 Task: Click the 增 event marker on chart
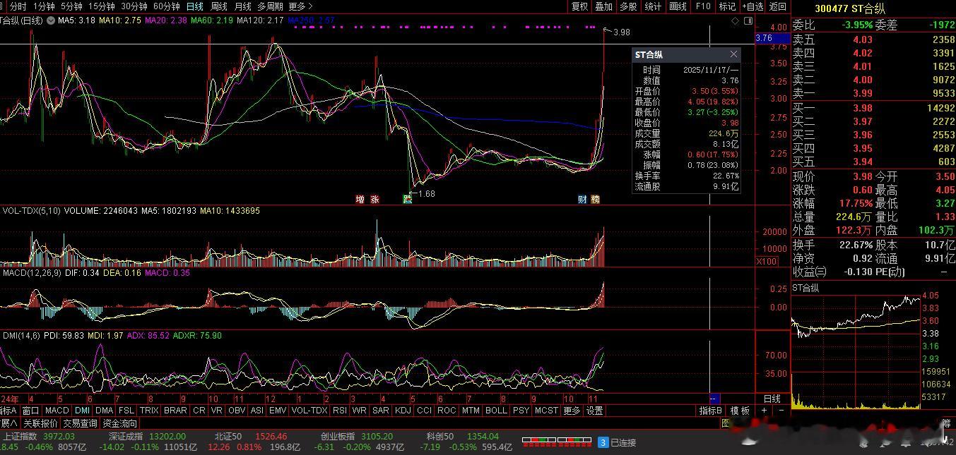tap(360, 200)
